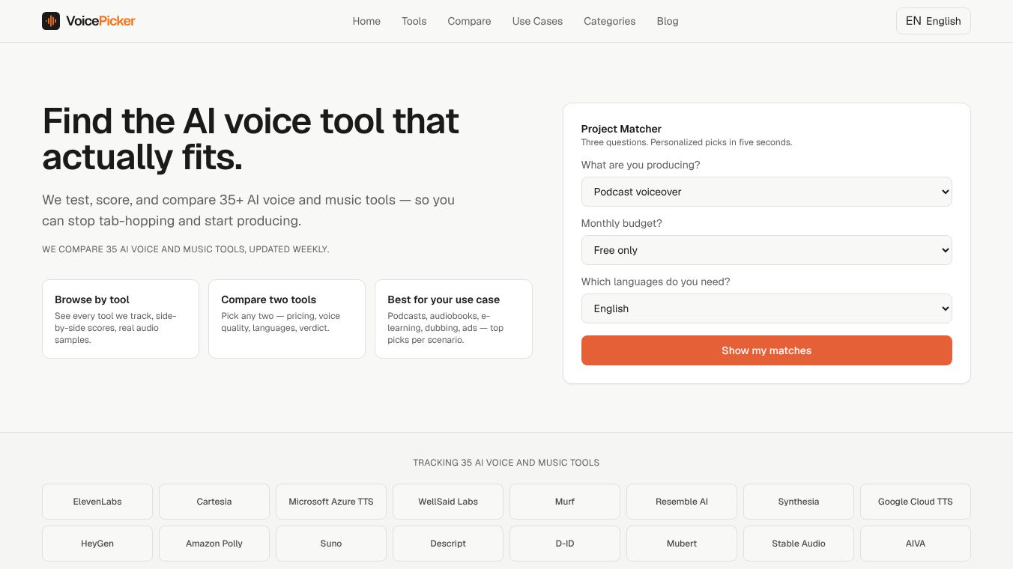Select the Cartesia tool chip
Viewport: 1013px width, 569px height.
click(214, 502)
